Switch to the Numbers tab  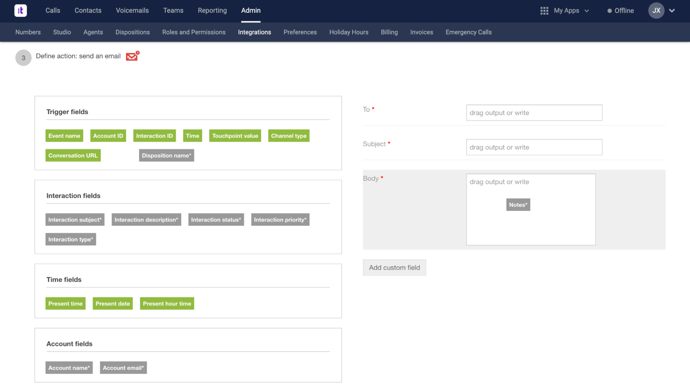[x=28, y=32]
